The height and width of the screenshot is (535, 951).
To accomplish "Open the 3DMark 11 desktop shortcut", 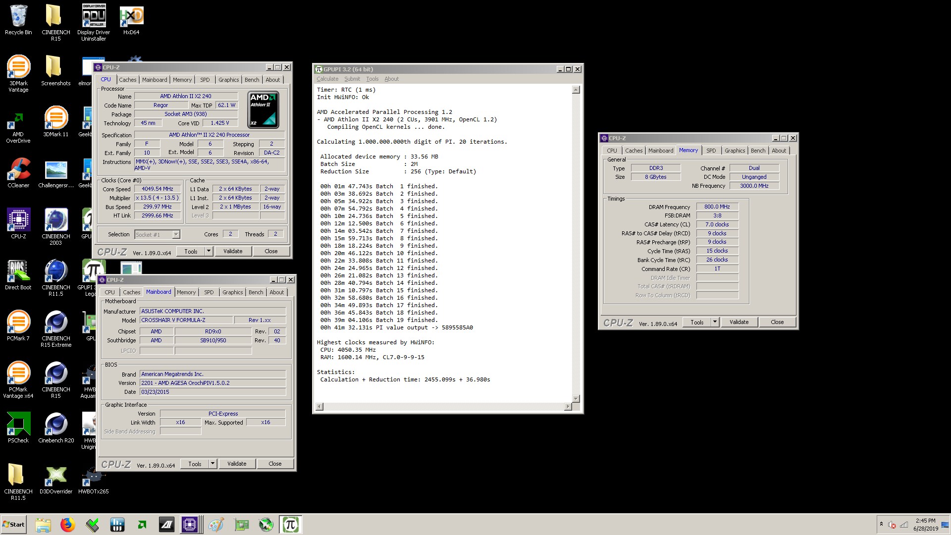I will point(55,121).
